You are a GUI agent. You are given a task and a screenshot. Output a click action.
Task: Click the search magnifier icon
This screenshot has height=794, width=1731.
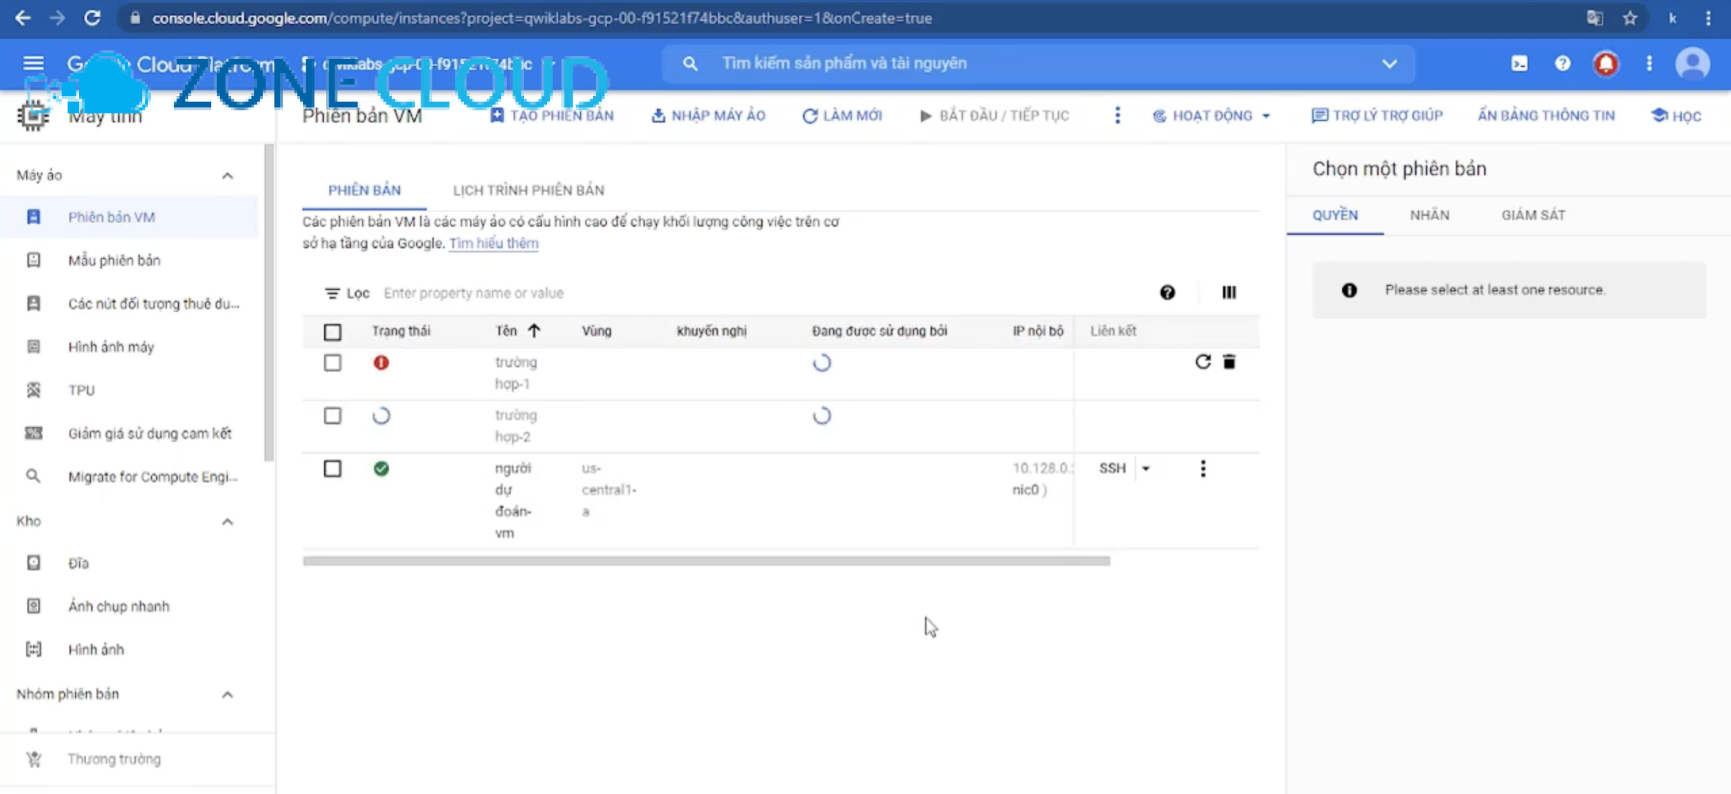[690, 64]
